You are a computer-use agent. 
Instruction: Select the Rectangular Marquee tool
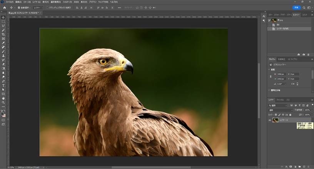(x=3, y=22)
